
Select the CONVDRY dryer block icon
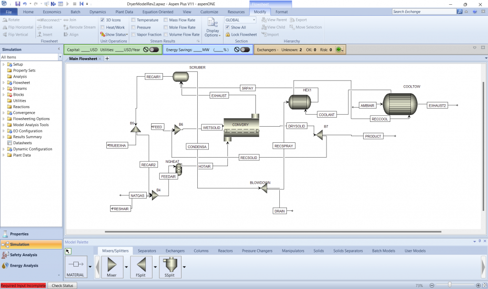coord(241,129)
